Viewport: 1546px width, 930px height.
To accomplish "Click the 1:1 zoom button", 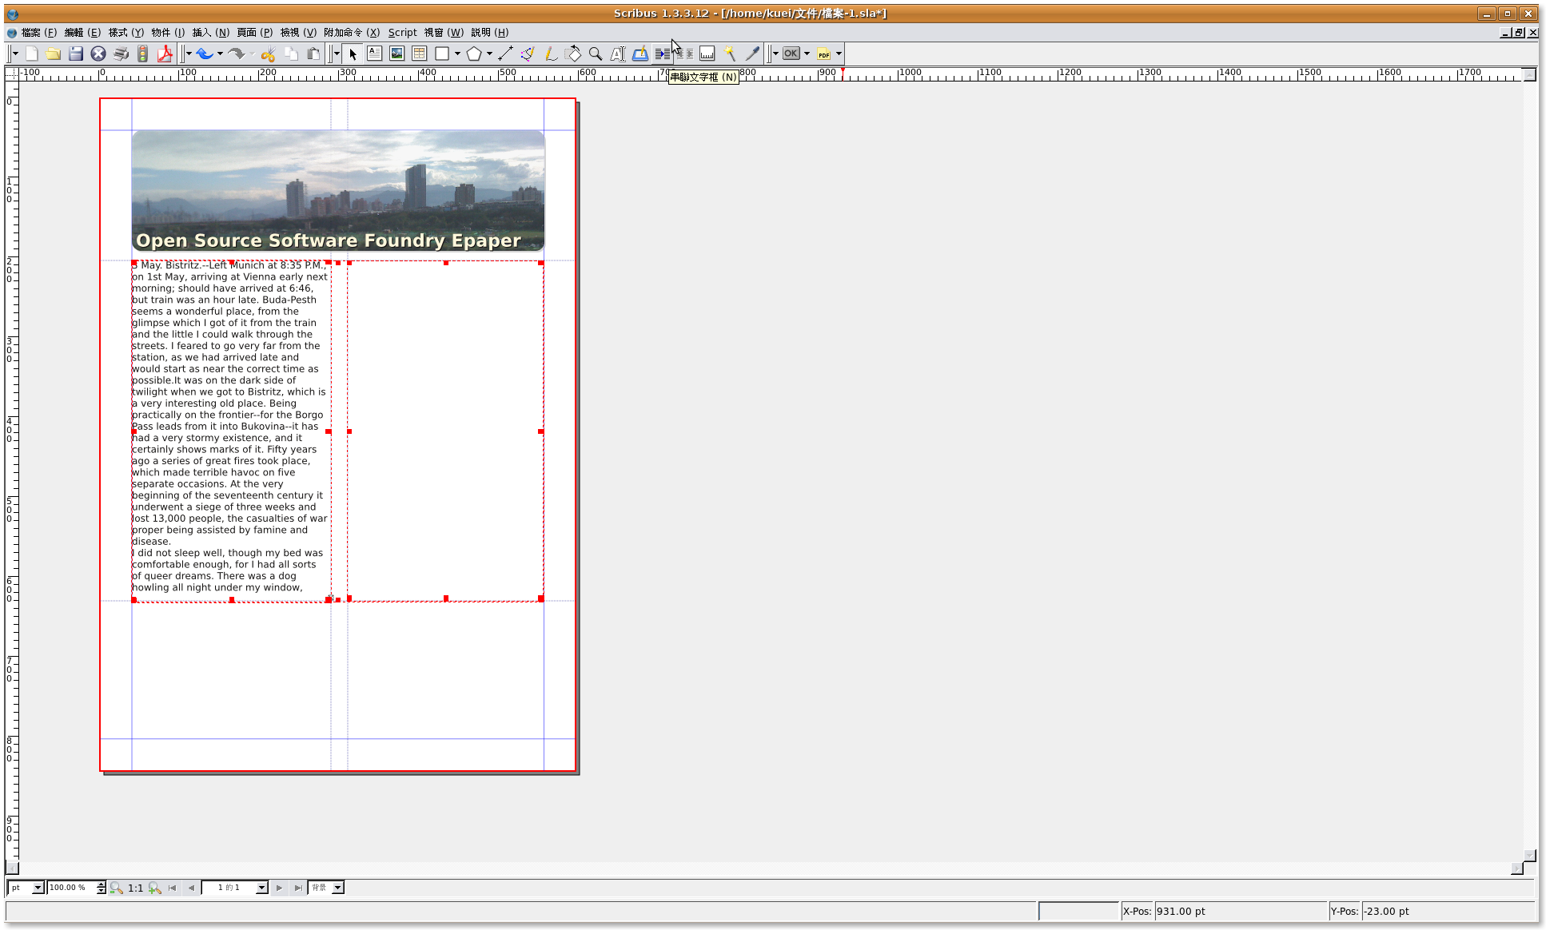I will [x=135, y=888].
